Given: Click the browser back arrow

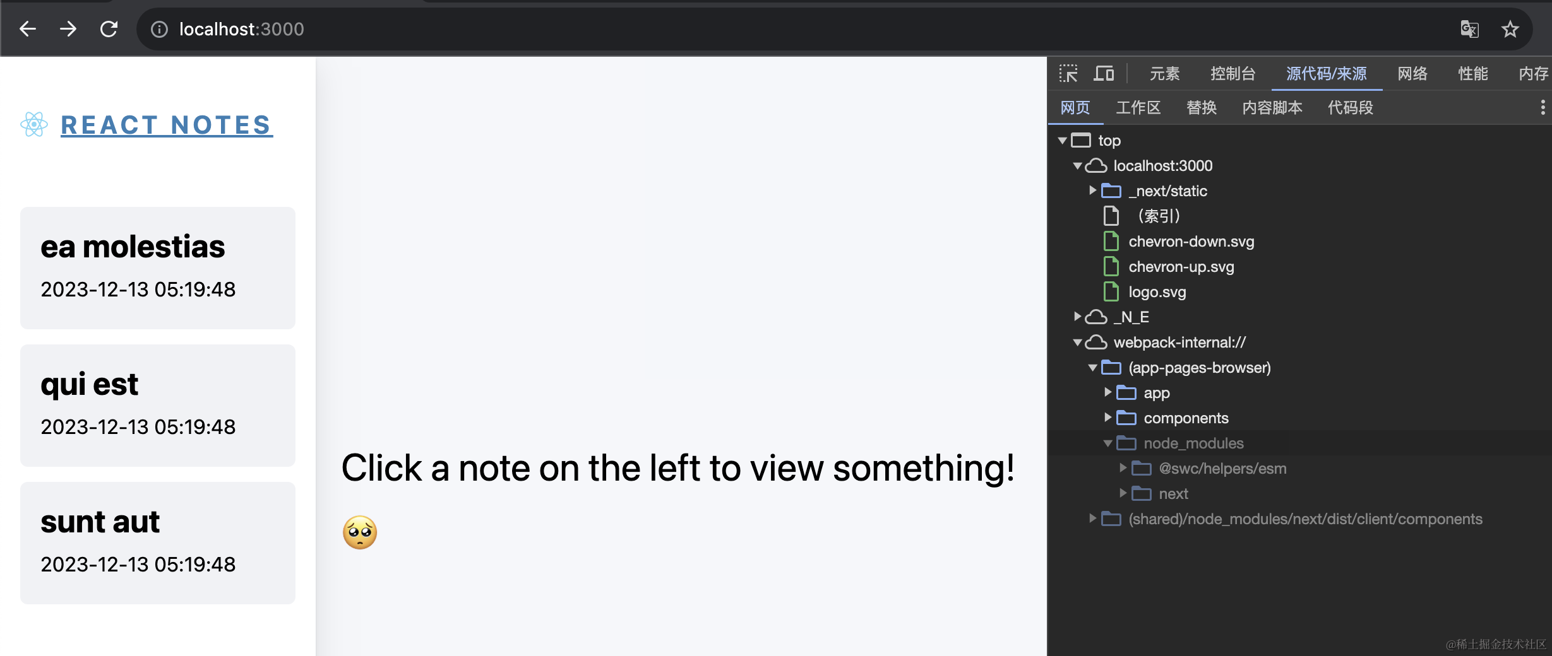Looking at the screenshot, I should (x=27, y=29).
